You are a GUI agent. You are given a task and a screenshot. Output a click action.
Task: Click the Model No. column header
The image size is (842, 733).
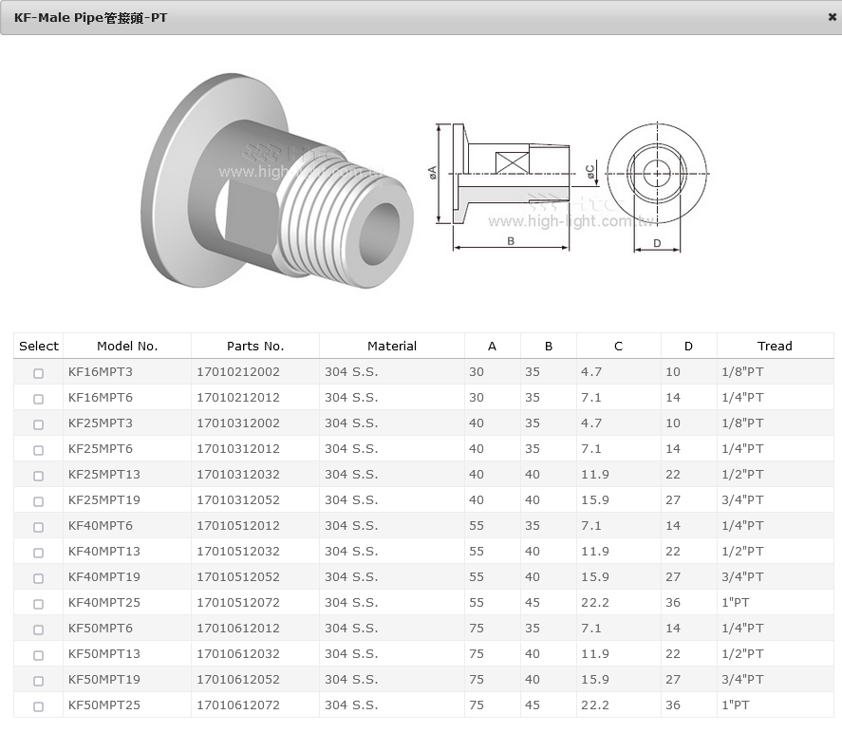(127, 347)
